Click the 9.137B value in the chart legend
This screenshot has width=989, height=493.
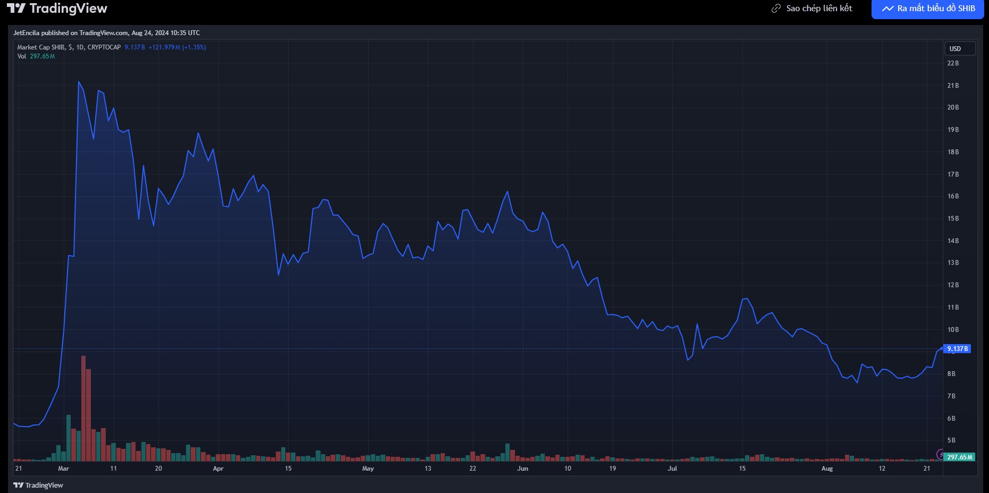(x=134, y=47)
